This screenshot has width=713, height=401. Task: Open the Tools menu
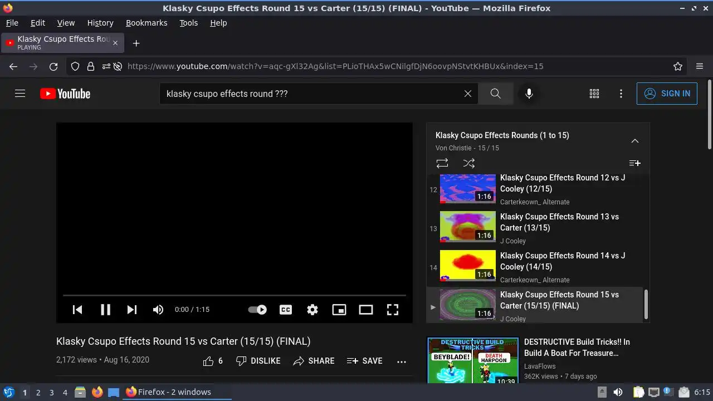[188, 23]
